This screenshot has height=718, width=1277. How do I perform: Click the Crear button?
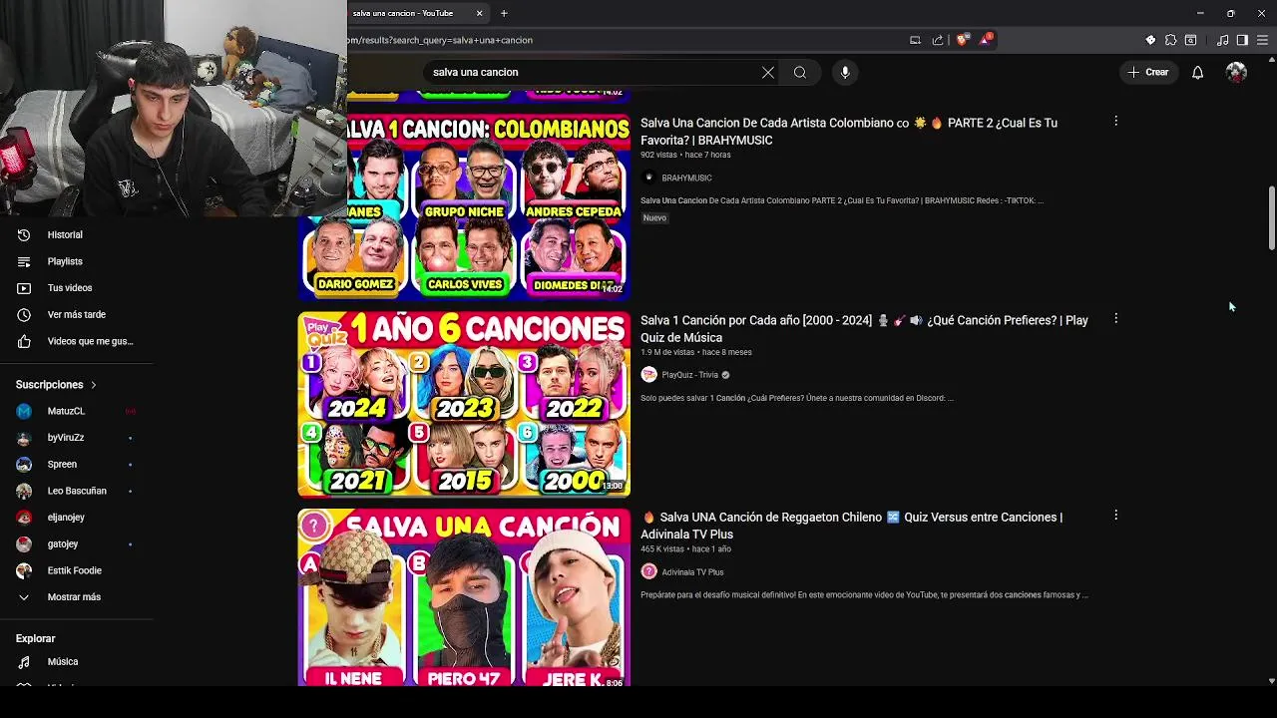(1148, 72)
